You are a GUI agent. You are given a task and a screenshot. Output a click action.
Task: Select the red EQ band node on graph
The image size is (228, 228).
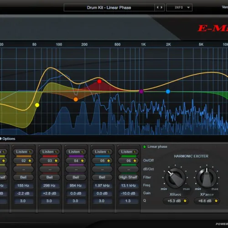[99, 82]
